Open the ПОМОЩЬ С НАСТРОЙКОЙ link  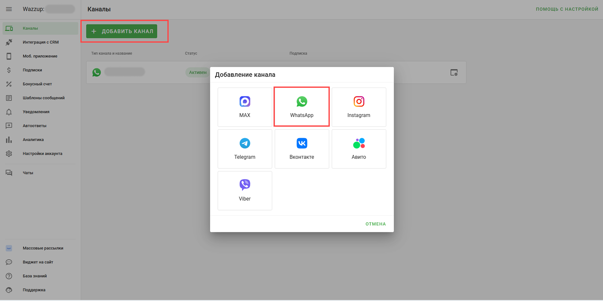567,9
